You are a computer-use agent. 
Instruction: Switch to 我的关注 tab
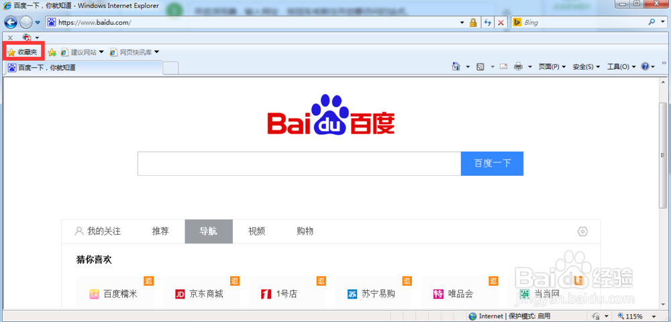[98, 231]
